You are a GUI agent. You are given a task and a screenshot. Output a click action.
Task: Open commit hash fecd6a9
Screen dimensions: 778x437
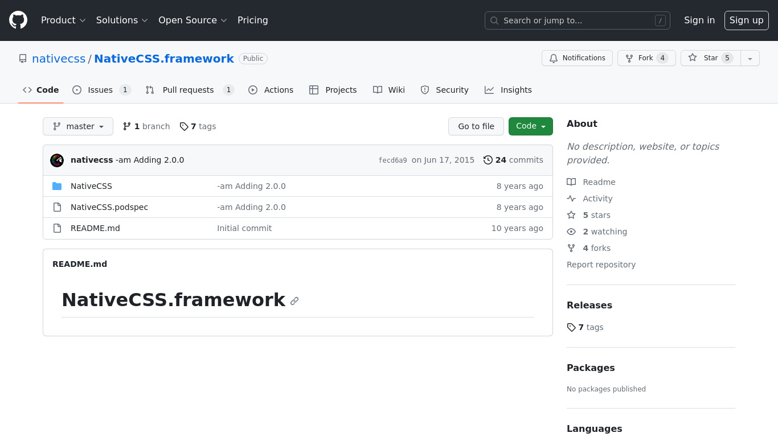click(393, 160)
